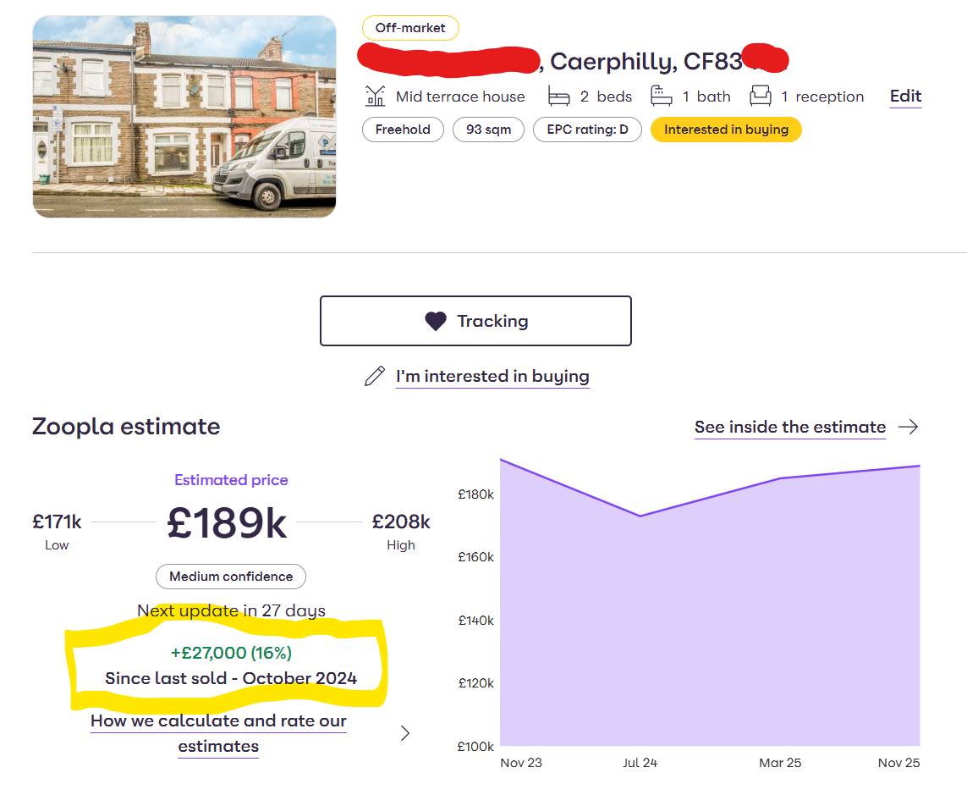Click the heart icon in Tracking button
Screen dimensions: 967x806
(436, 322)
